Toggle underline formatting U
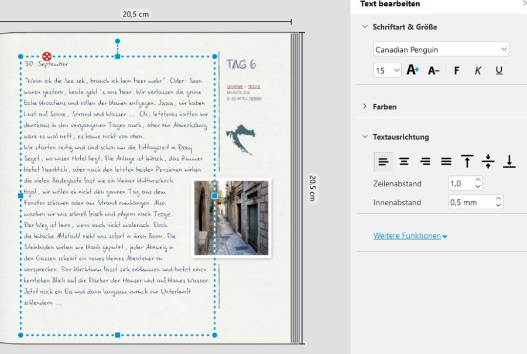 point(499,70)
